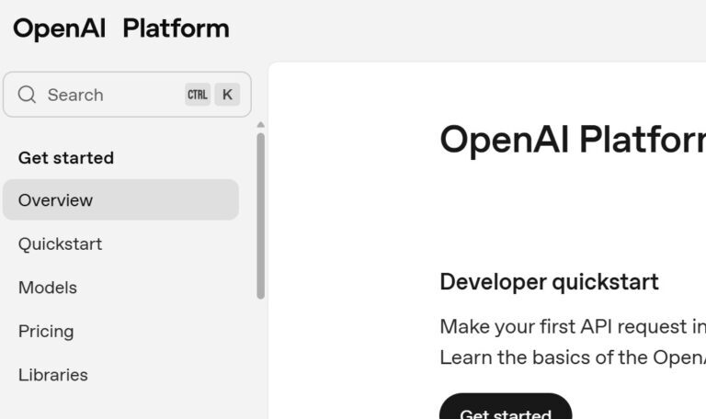The image size is (706, 419).
Task: Click the Platform text in the header logo
Action: tap(176, 28)
